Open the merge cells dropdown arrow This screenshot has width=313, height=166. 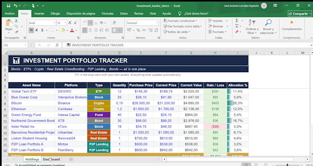(x=120, y=30)
